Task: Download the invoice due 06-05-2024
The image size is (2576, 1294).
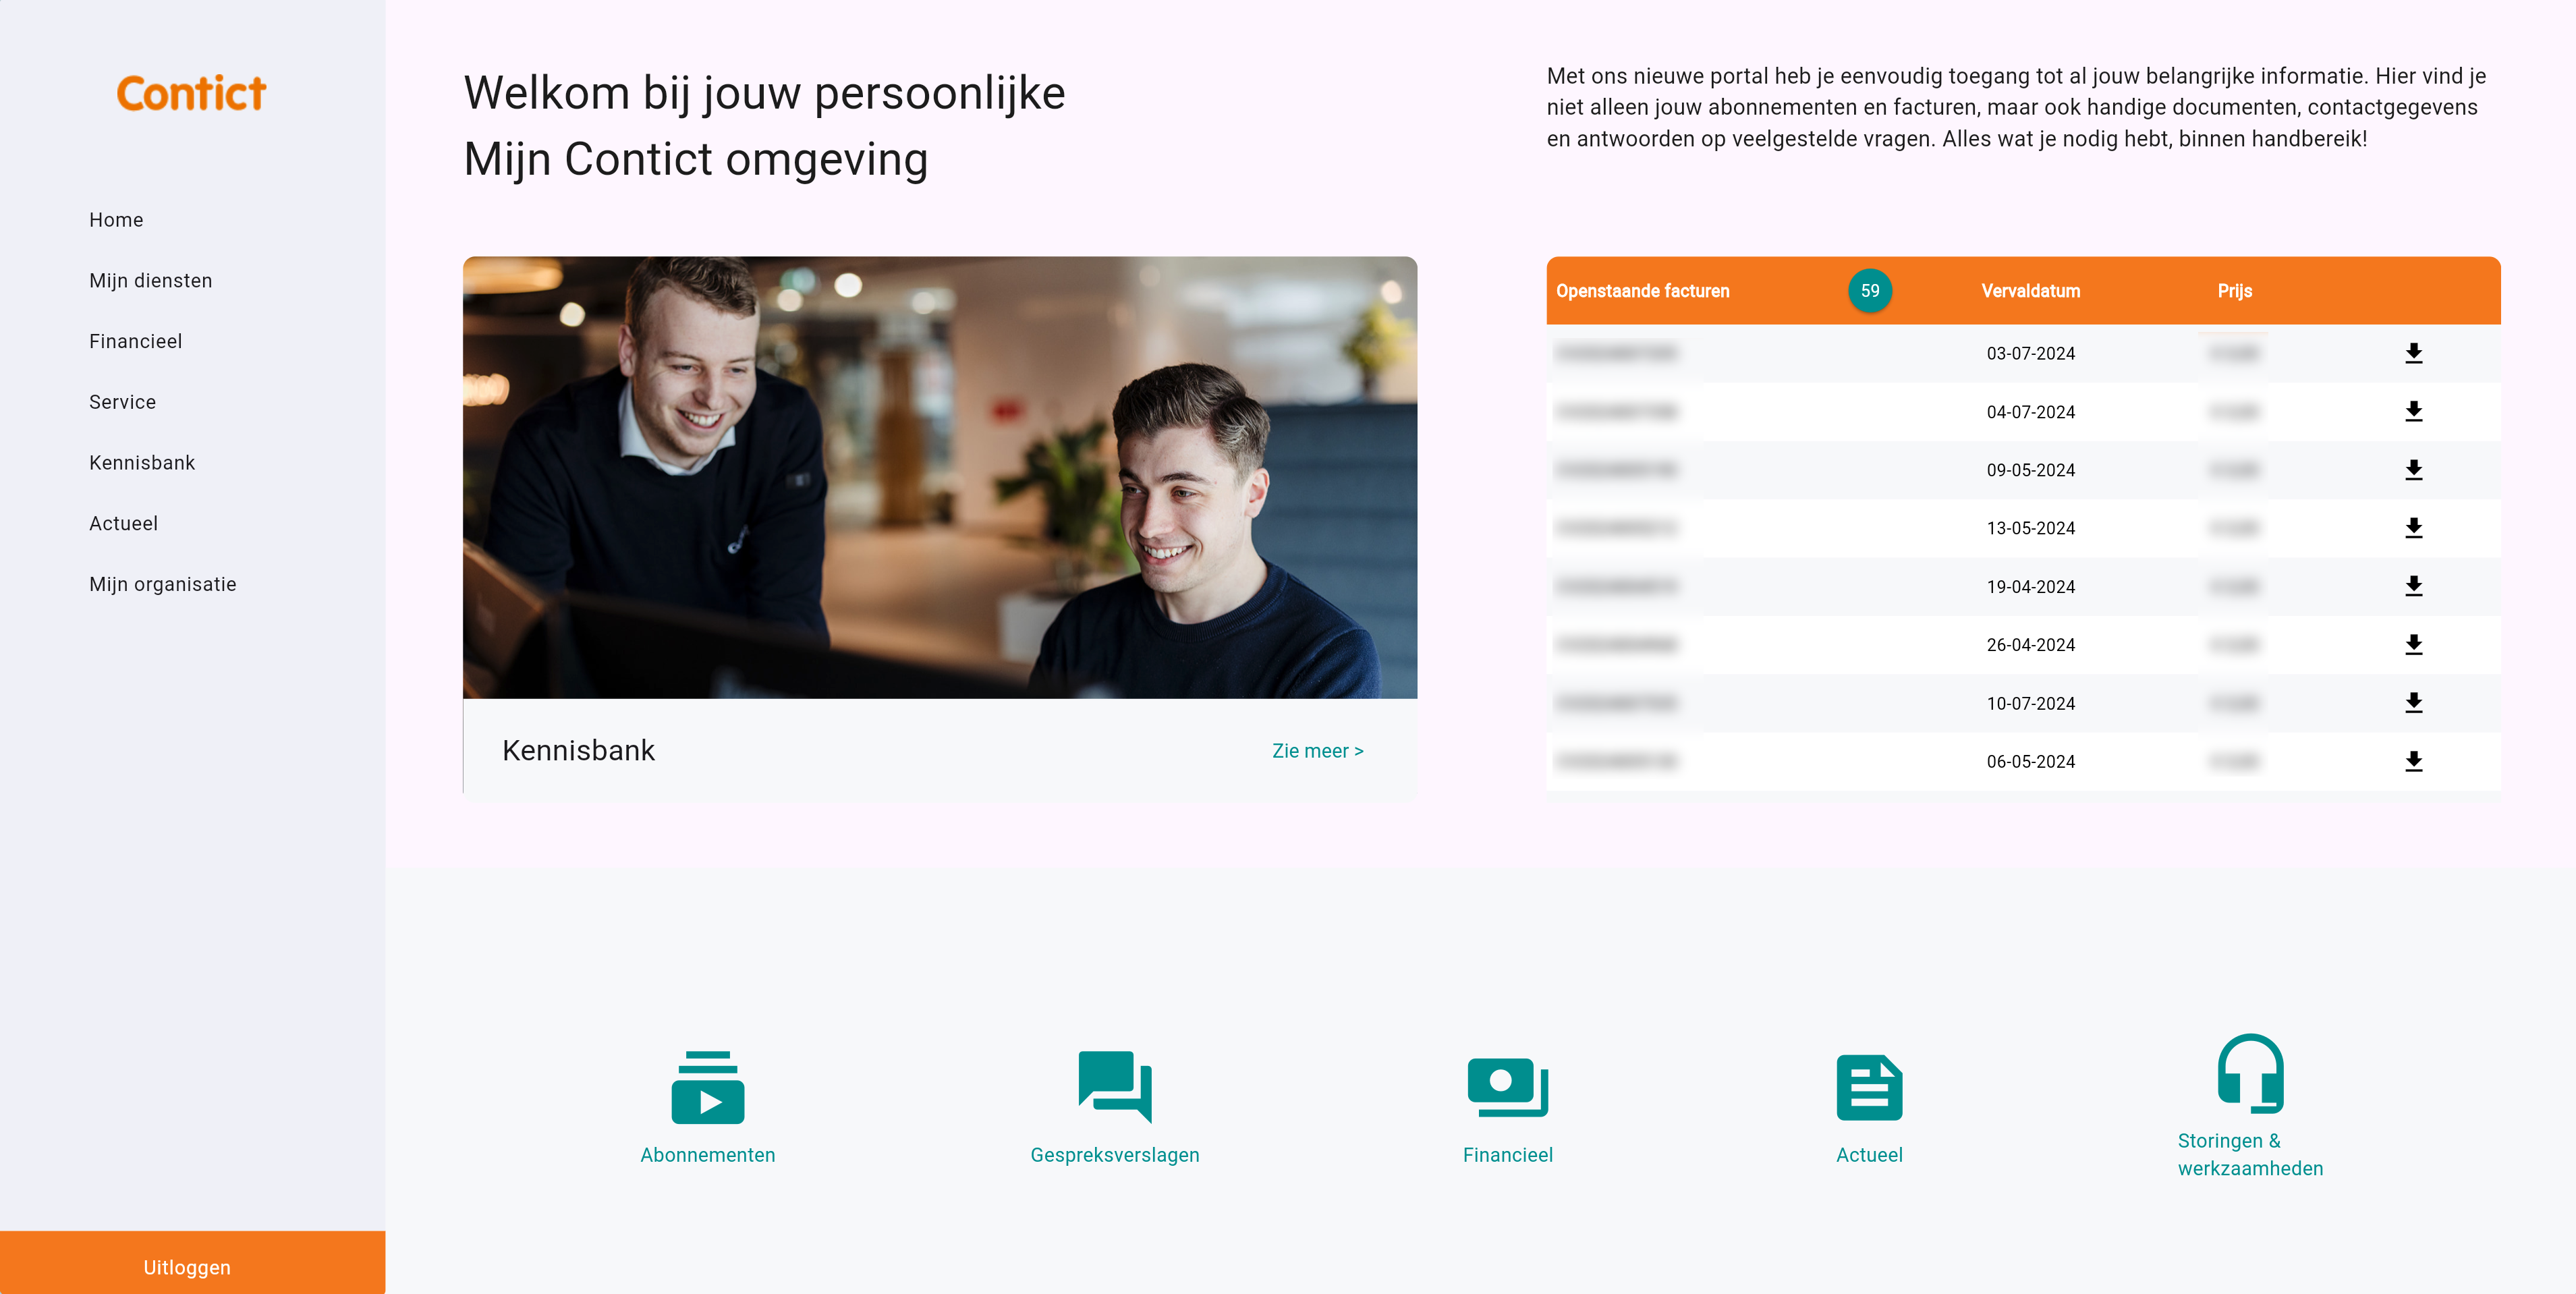Action: [2413, 761]
